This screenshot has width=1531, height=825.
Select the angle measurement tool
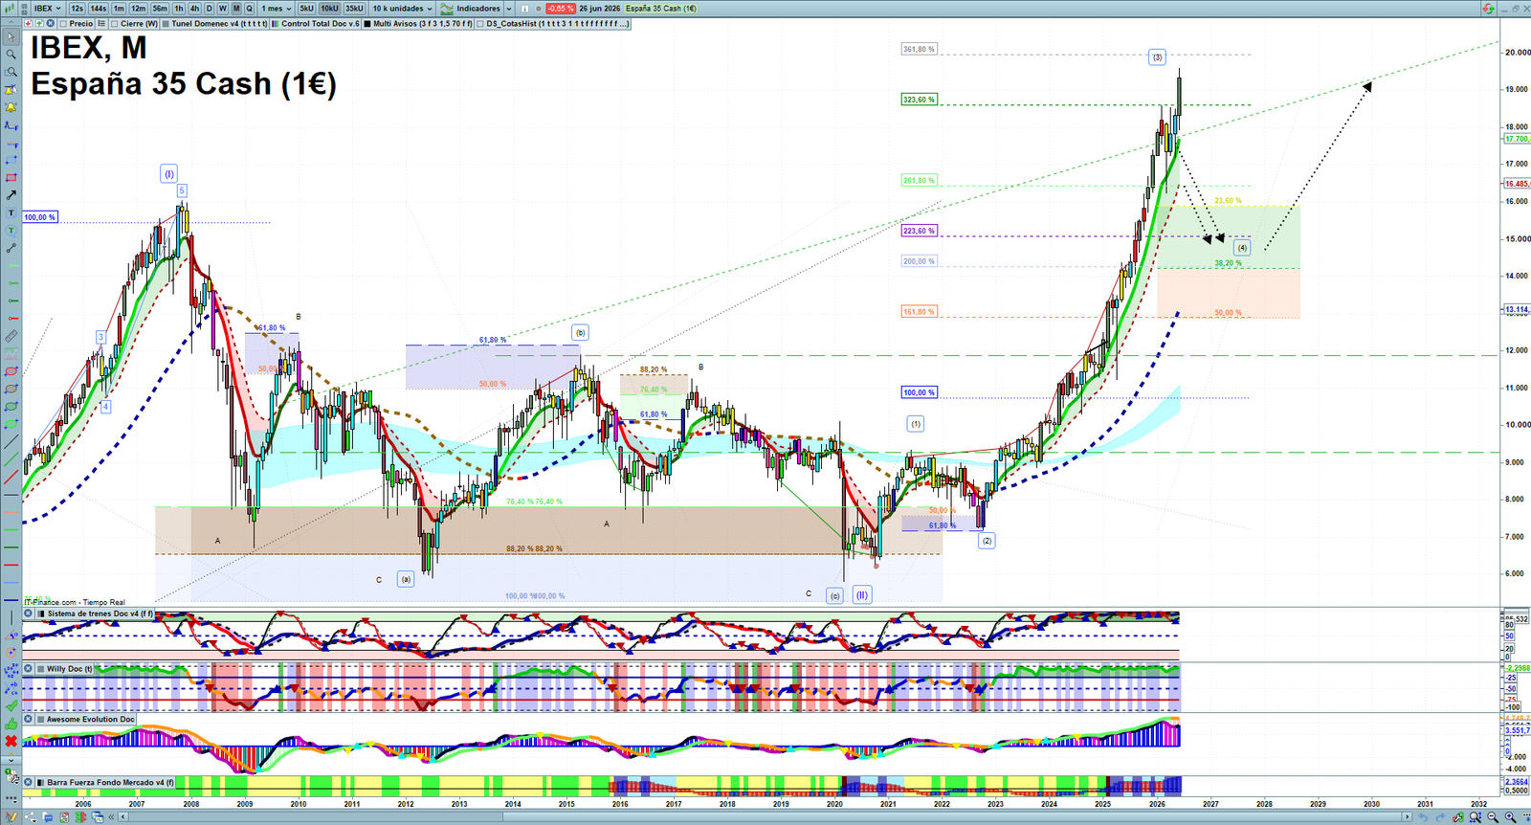click(x=11, y=635)
